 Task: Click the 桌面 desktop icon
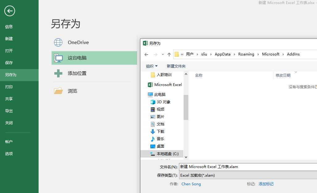(153, 146)
